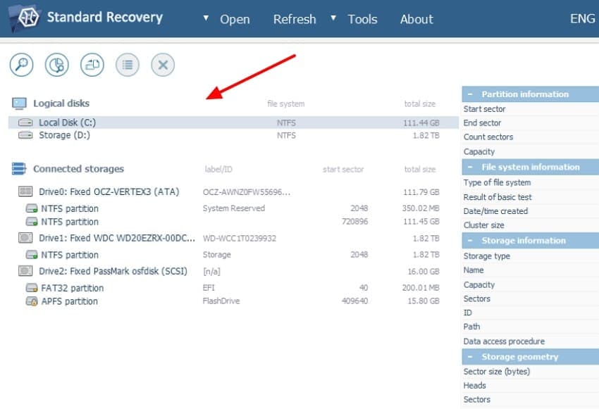Open the About menu
This screenshot has width=599, height=409.
pos(416,19)
